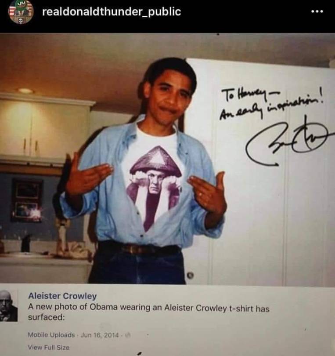Viewport: 335px width, 356px height.
Task: Open the Aleister Crowley profile picture thumbnail
Action: 8,306
